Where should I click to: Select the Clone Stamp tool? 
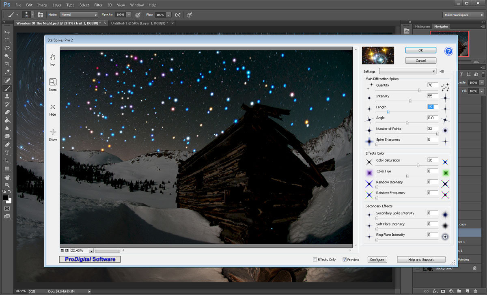[7, 97]
